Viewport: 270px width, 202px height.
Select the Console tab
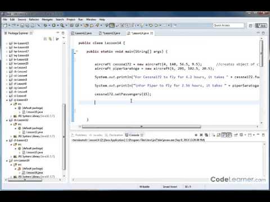coord(133,135)
